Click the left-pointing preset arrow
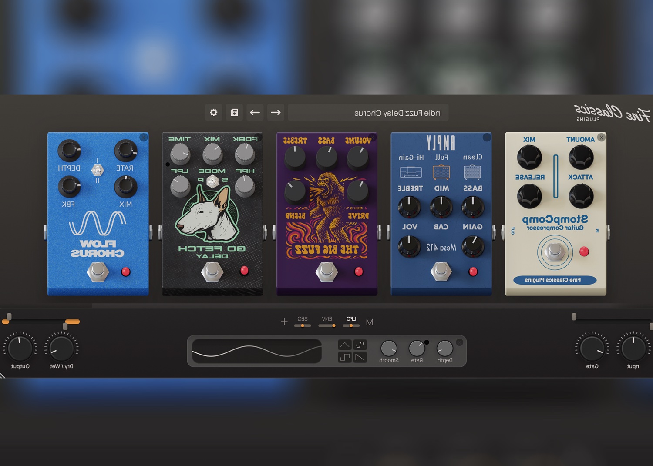 pos(255,112)
